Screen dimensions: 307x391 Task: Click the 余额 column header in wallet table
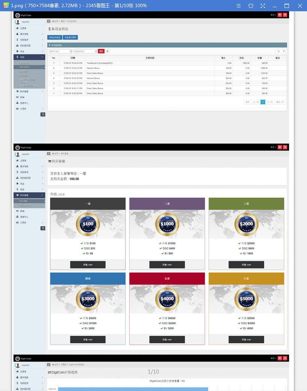(x=260, y=58)
